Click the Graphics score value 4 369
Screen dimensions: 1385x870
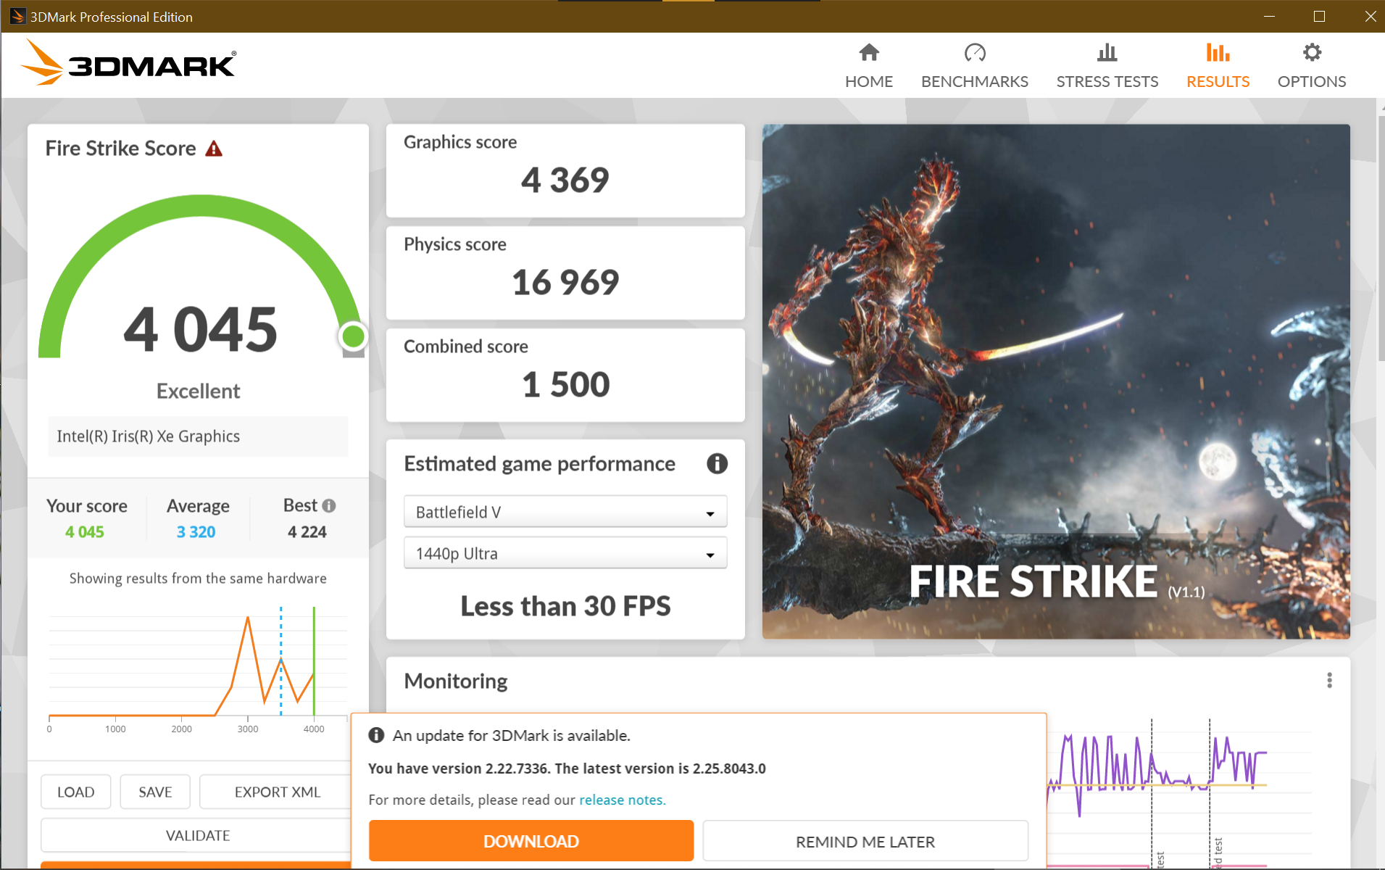click(x=565, y=180)
